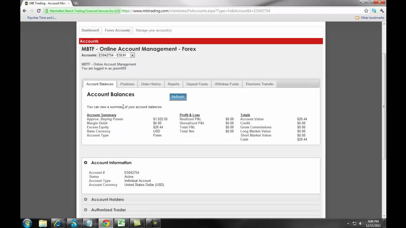Click the Cash label under Totals
This screenshot has width=406, height=228.
[244, 139]
